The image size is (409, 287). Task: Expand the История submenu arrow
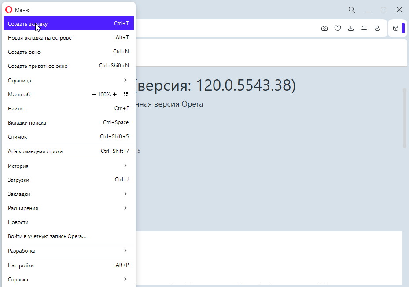[x=125, y=166]
